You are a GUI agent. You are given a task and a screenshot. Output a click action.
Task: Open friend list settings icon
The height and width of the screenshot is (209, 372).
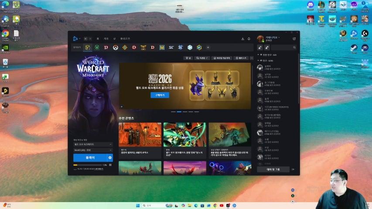(267, 47)
